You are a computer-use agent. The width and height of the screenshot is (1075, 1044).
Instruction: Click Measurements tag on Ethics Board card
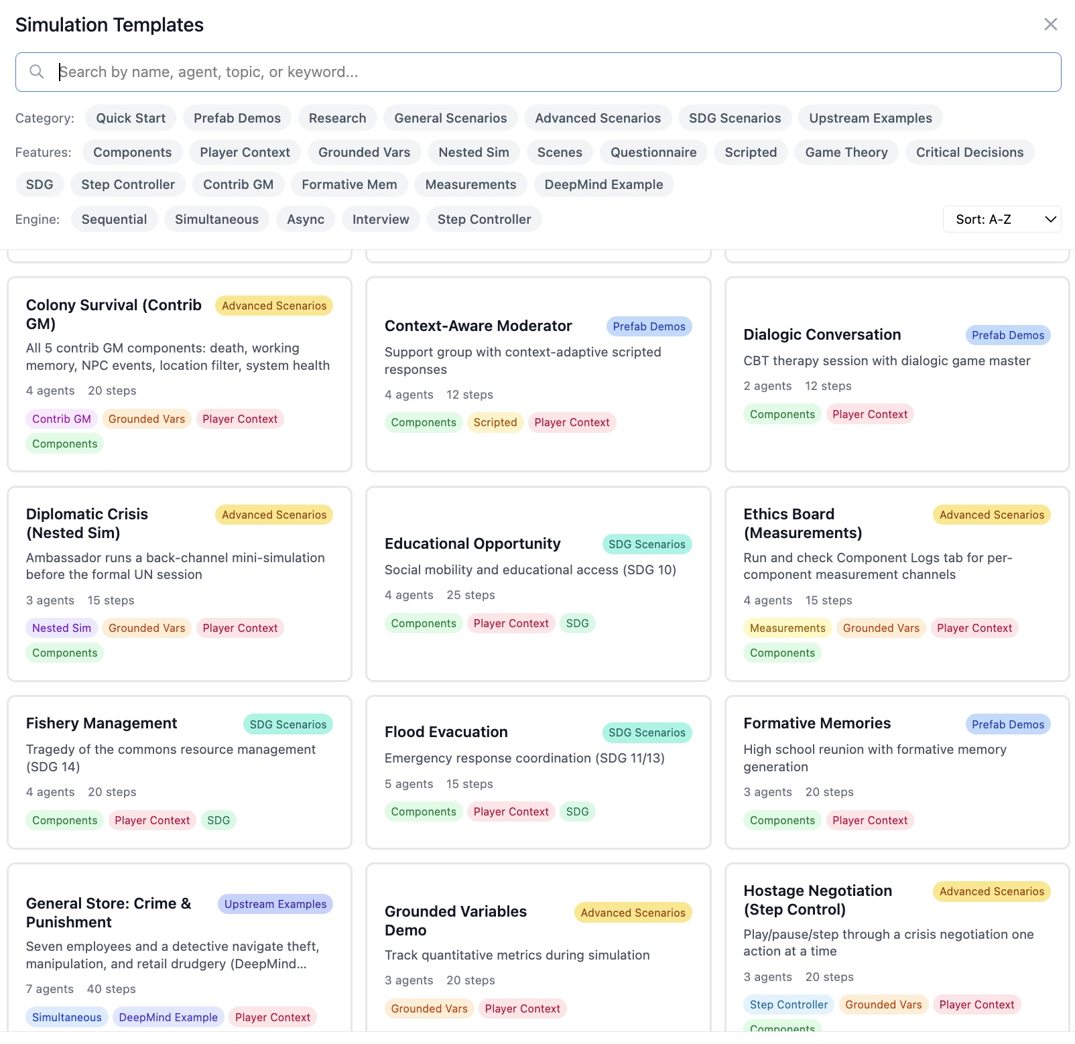coord(787,628)
